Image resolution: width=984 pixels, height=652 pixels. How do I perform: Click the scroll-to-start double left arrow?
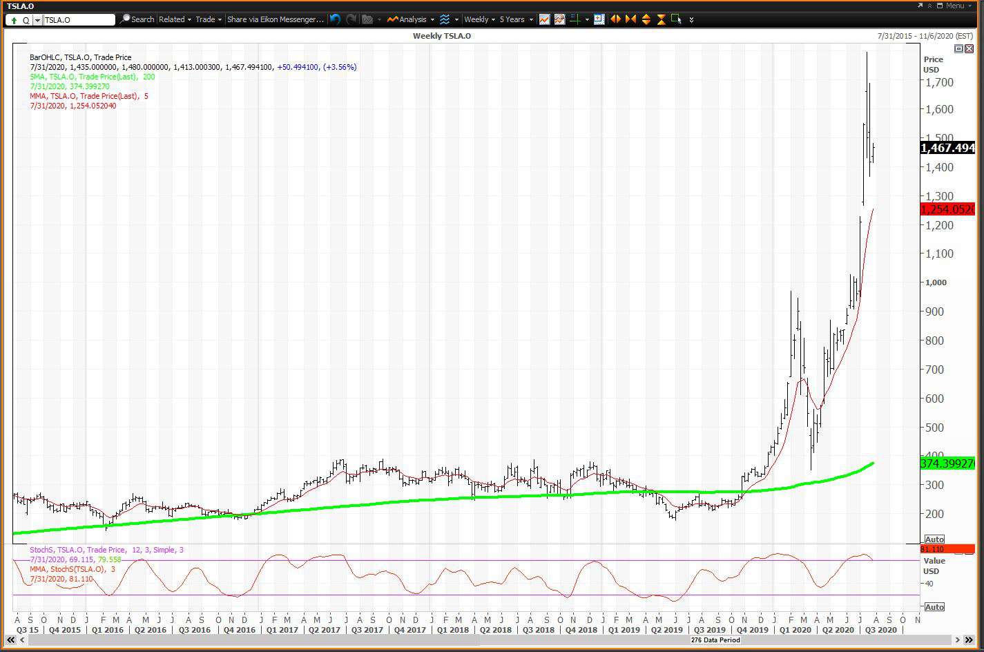coord(10,640)
